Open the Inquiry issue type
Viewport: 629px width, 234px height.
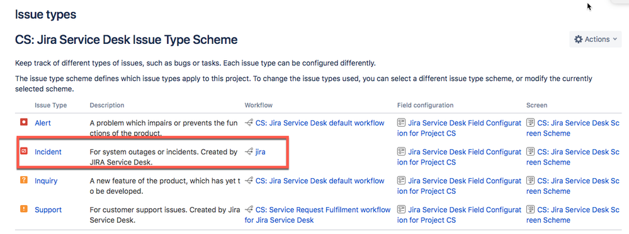46,181
